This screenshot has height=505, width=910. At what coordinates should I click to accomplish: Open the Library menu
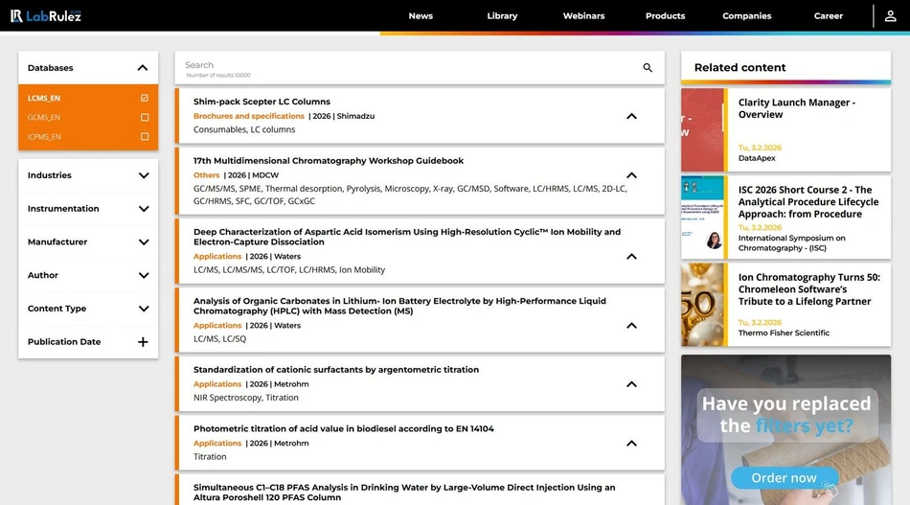[502, 16]
